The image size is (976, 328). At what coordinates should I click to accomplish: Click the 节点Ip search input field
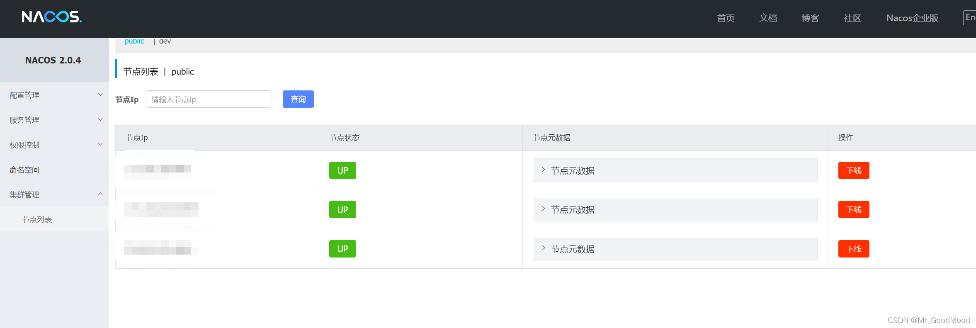coord(208,99)
